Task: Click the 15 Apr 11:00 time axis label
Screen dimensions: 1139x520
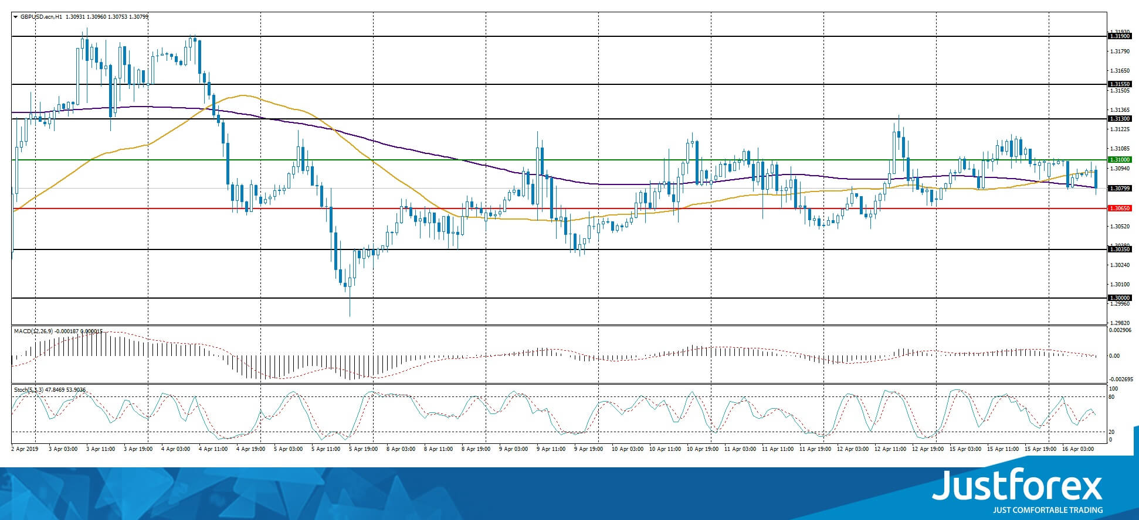Action: [x=1003, y=449]
